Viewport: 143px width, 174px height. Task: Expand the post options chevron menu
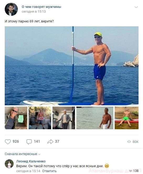(136, 7)
